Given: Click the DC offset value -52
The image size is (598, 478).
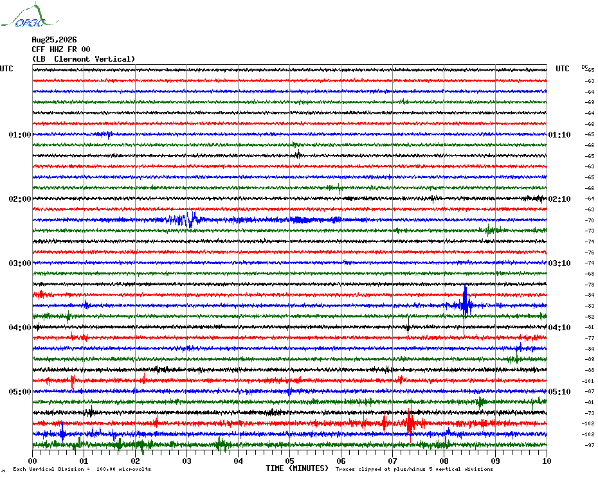Looking at the screenshot, I should point(590,317).
